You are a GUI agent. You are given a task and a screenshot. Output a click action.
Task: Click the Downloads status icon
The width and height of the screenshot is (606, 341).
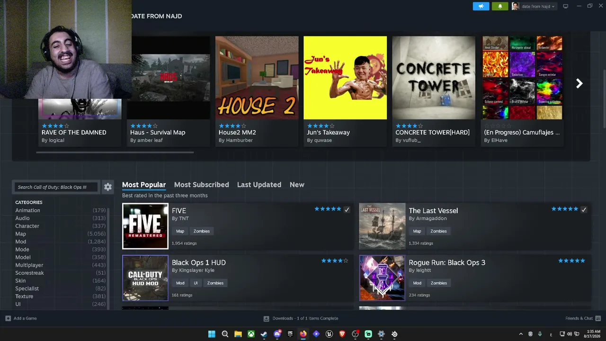(266, 318)
